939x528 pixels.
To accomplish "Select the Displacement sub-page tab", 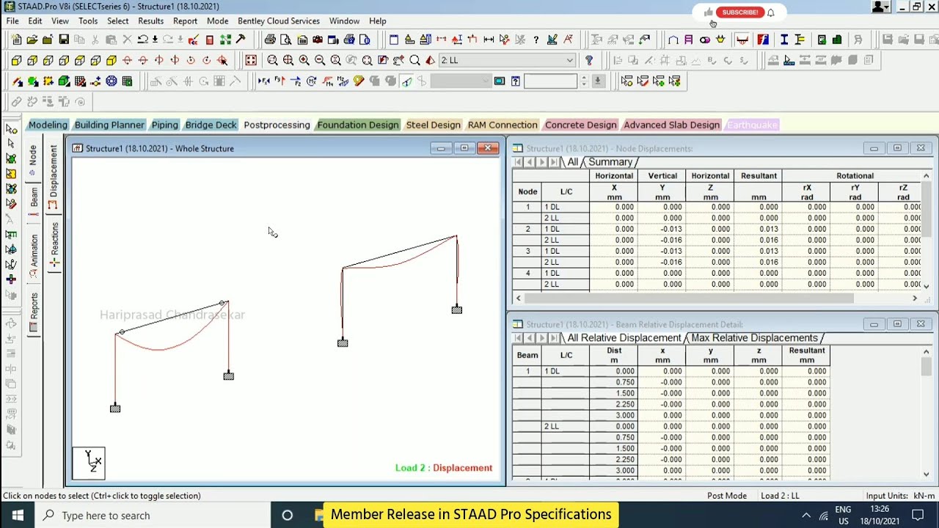I will pyautogui.click(x=54, y=177).
